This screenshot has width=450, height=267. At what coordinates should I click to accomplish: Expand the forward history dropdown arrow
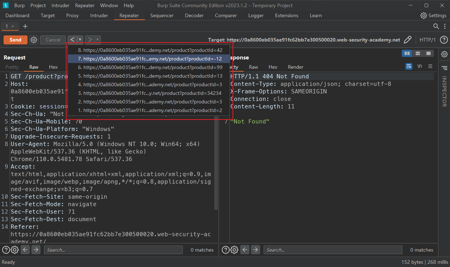coord(98,40)
